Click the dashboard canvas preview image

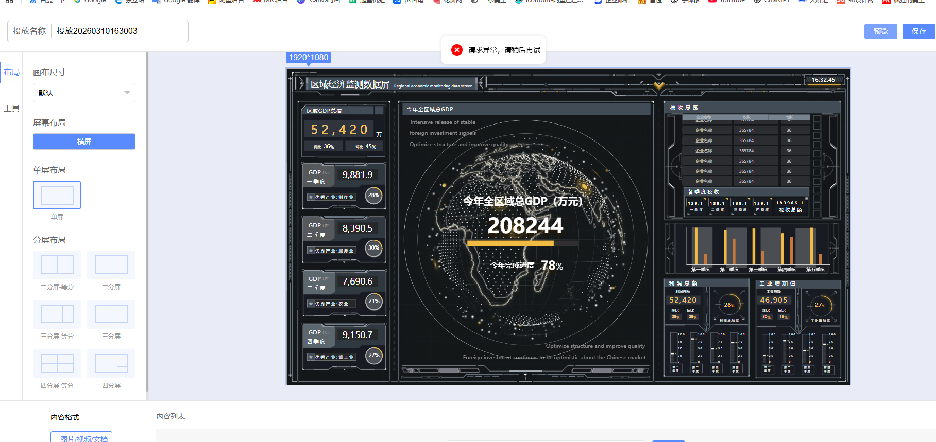point(568,226)
